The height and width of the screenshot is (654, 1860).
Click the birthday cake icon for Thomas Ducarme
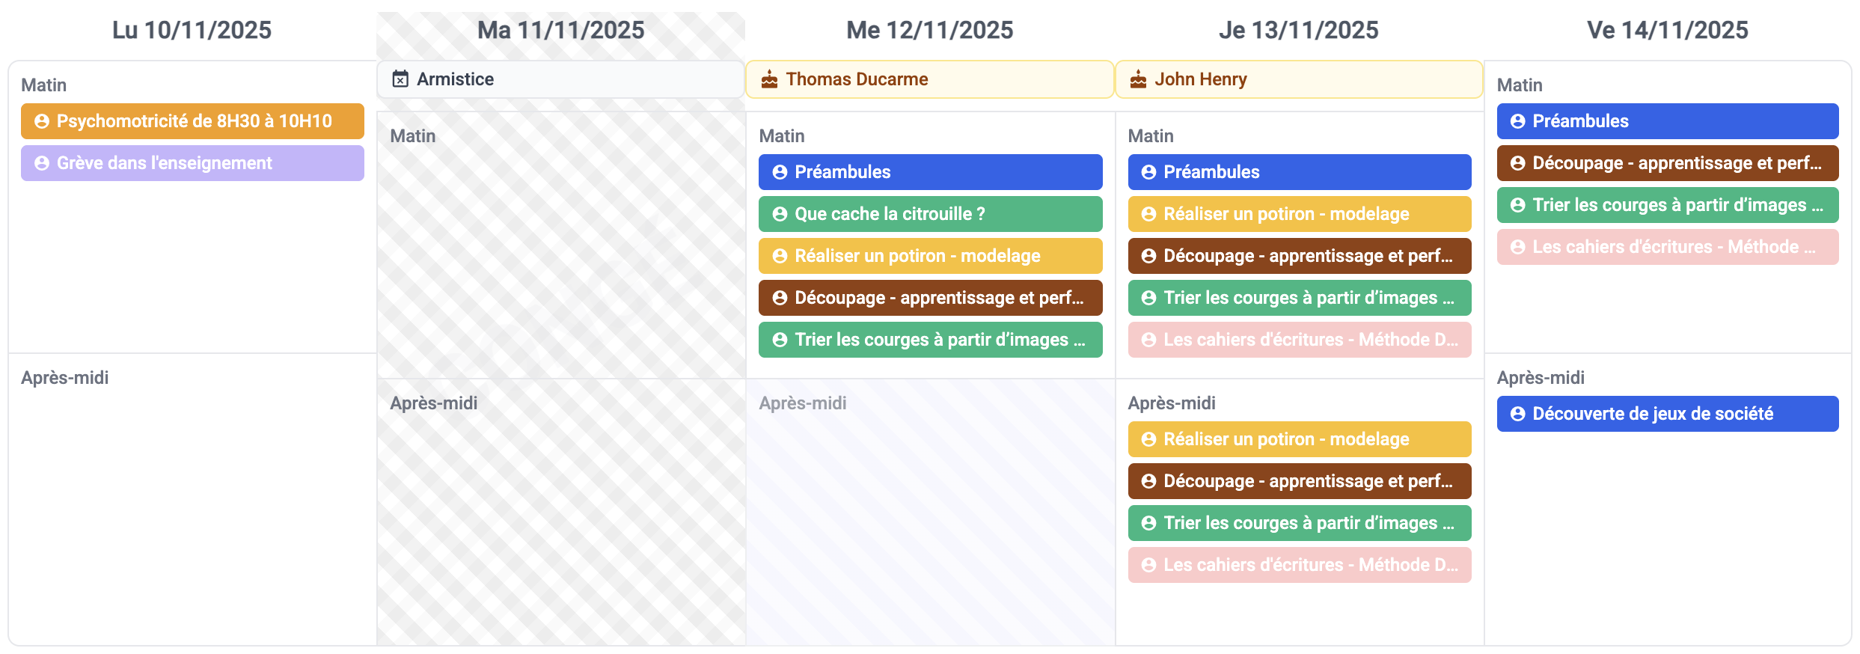tap(769, 79)
